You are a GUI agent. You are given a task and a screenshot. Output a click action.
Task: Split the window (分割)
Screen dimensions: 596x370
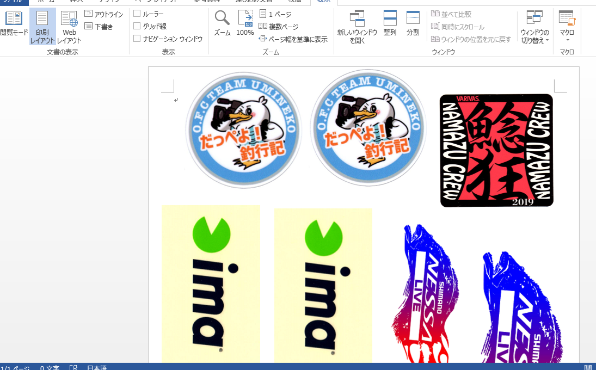click(413, 23)
